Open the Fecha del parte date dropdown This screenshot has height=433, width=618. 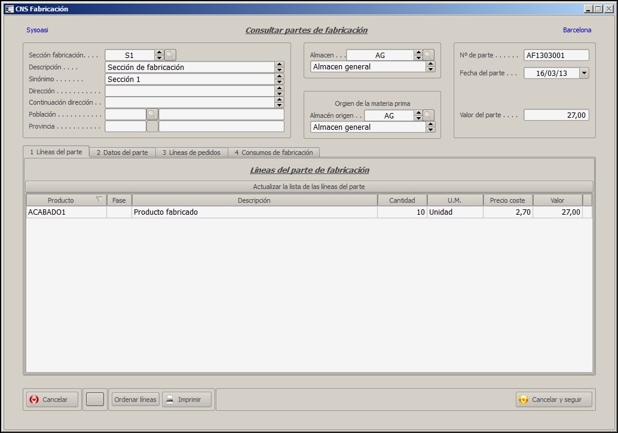(584, 73)
